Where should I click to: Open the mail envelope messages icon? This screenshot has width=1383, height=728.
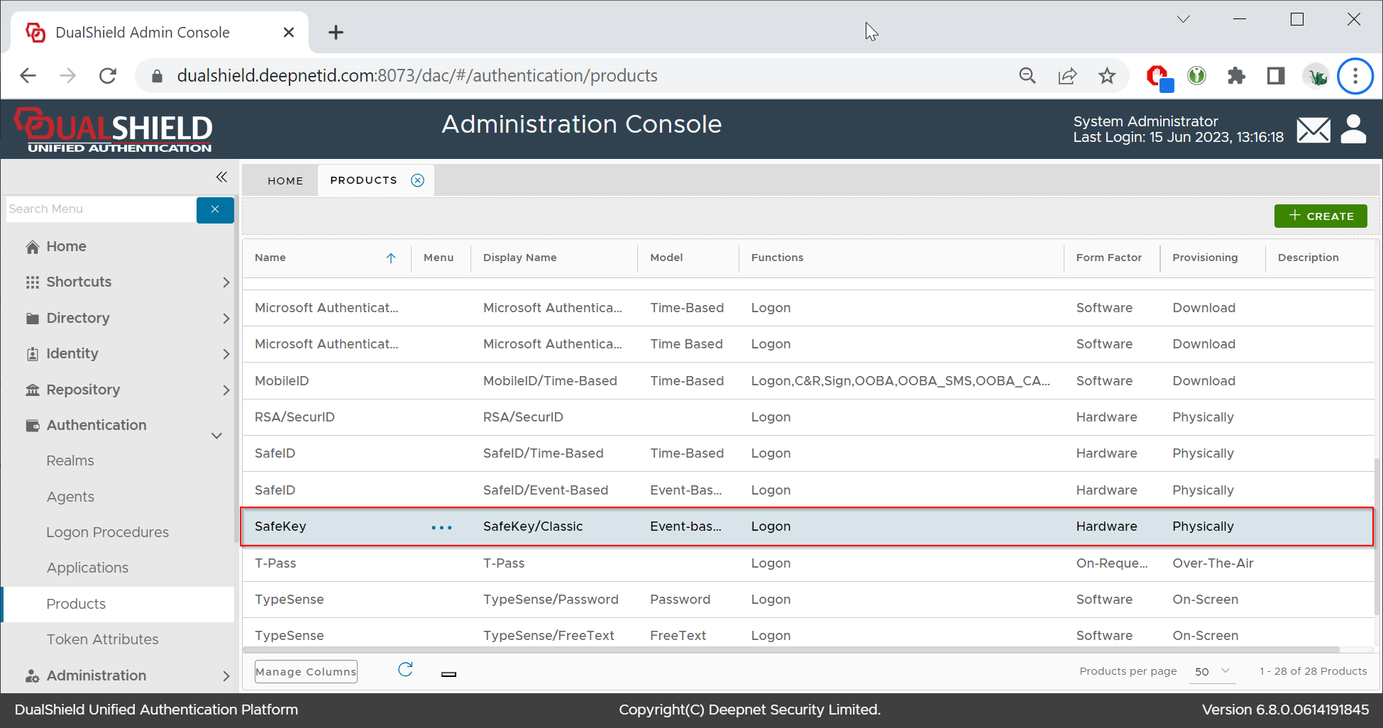(x=1313, y=131)
